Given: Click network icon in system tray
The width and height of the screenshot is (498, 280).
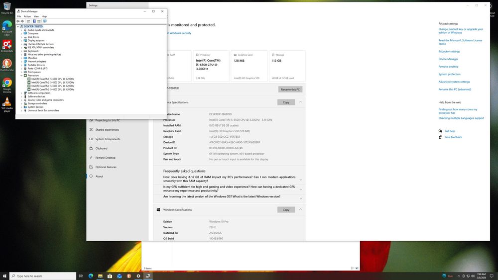Looking at the screenshot, I should pyautogui.click(x=468, y=276).
